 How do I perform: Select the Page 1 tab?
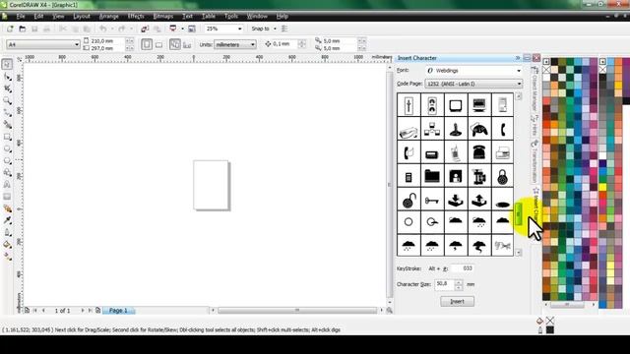tap(118, 311)
